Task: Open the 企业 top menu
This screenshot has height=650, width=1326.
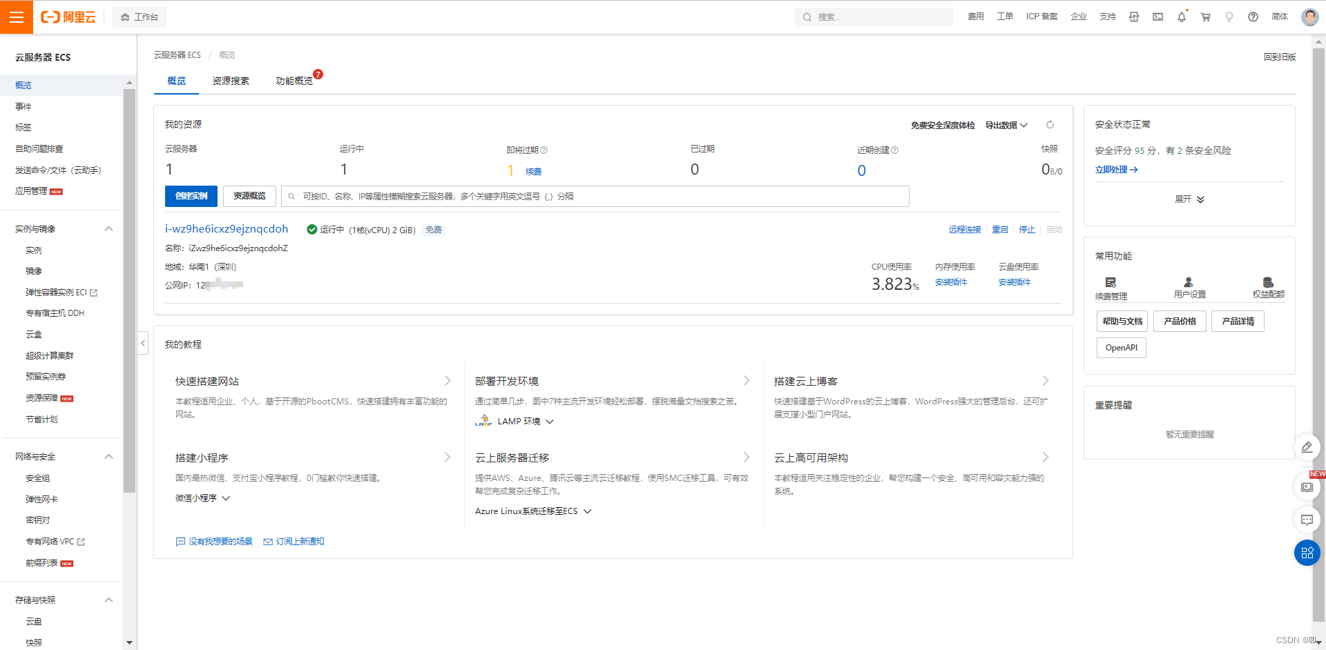Action: point(1079,17)
